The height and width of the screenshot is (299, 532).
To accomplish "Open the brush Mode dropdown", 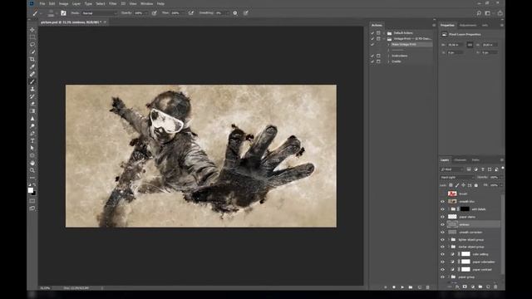I will (x=100, y=13).
